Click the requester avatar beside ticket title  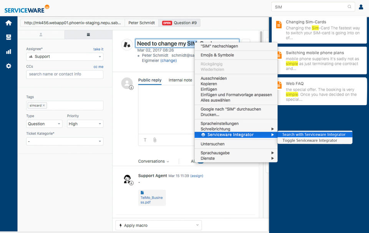tap(127, 45)
